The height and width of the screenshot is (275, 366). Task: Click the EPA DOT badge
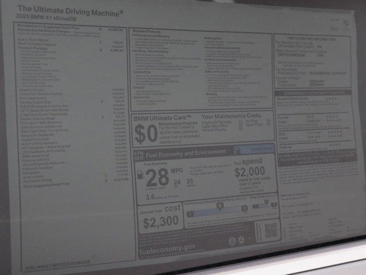click(139, 156)
